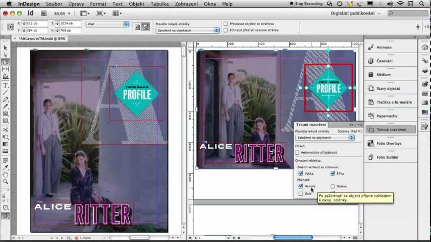Click the Apply None color swatch
Image resolution: width=431 pixels, height=242 pixels.
[x=5, y=207]
